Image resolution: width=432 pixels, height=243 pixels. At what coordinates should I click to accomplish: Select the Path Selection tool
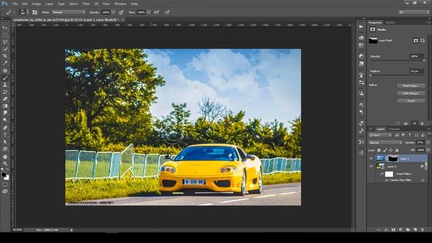click(x=5, y=142)
